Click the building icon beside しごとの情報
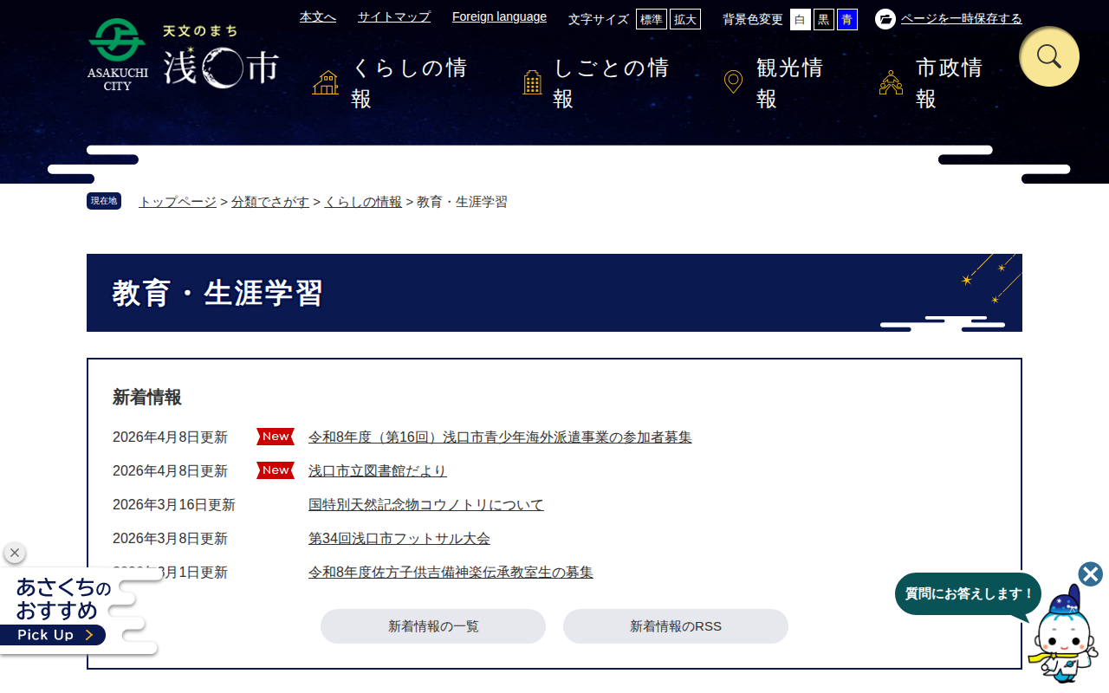Image resolution: width=1109 pixels, height=693 pixels. click(x=533, y=82)
